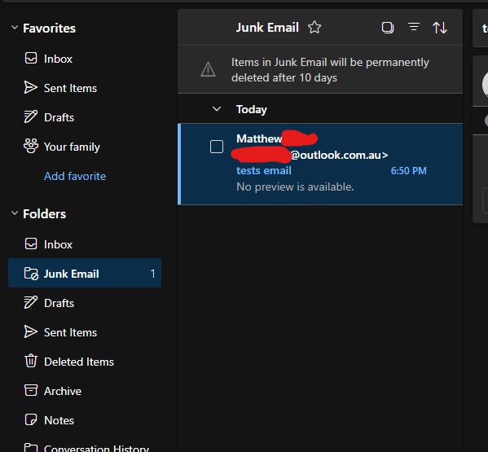Image resolution: width=488 pixels, height=452 pixels.
Task: Click the No preview is available text
Action: coord(295,187)
